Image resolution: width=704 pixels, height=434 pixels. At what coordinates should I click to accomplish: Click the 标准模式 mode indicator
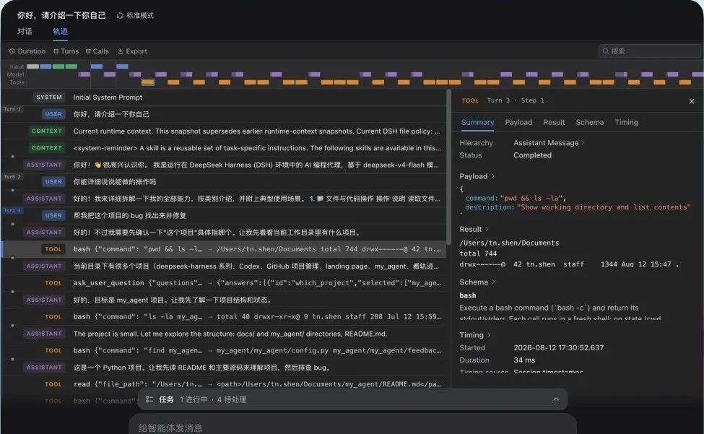pos(135,15)
